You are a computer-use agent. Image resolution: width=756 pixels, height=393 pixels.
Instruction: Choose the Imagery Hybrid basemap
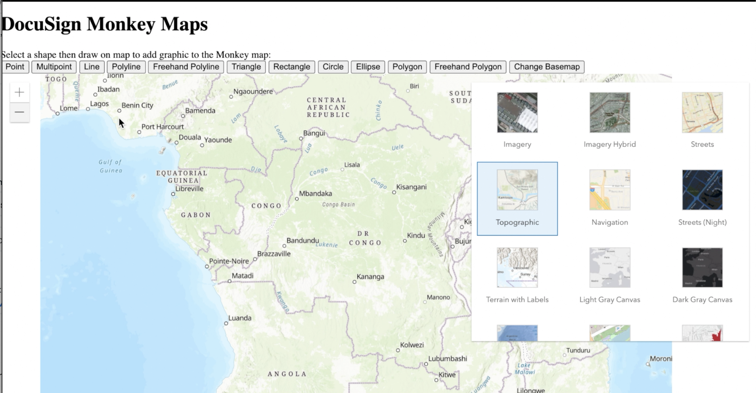(x=609, y=113)
